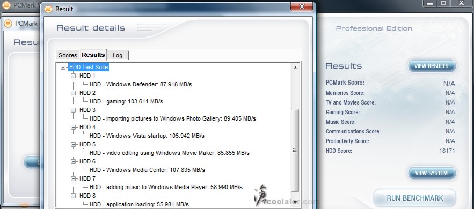
Task: Click the results list scrollbar thumb
Action: point(295,150)
